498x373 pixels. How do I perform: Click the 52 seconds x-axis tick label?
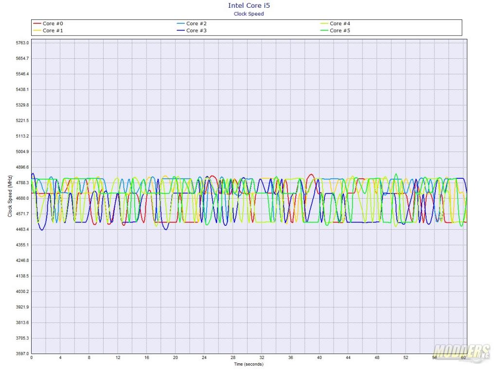click(406, 357)
